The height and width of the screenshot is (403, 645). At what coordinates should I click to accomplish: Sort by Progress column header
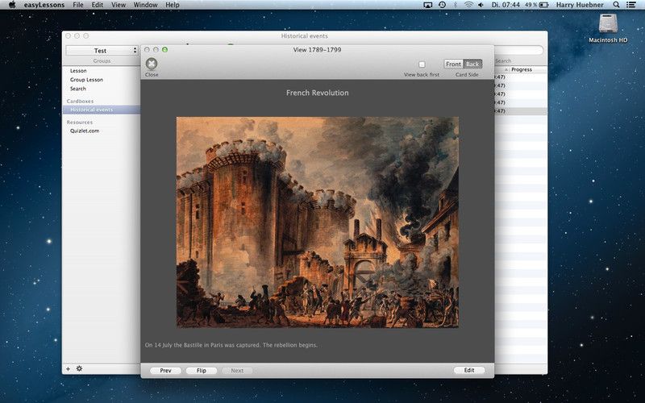tap(522, 69)
